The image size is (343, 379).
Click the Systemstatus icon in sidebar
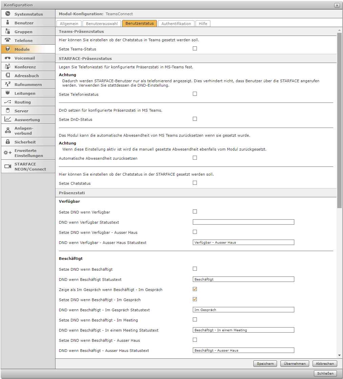tap(8, 14)
